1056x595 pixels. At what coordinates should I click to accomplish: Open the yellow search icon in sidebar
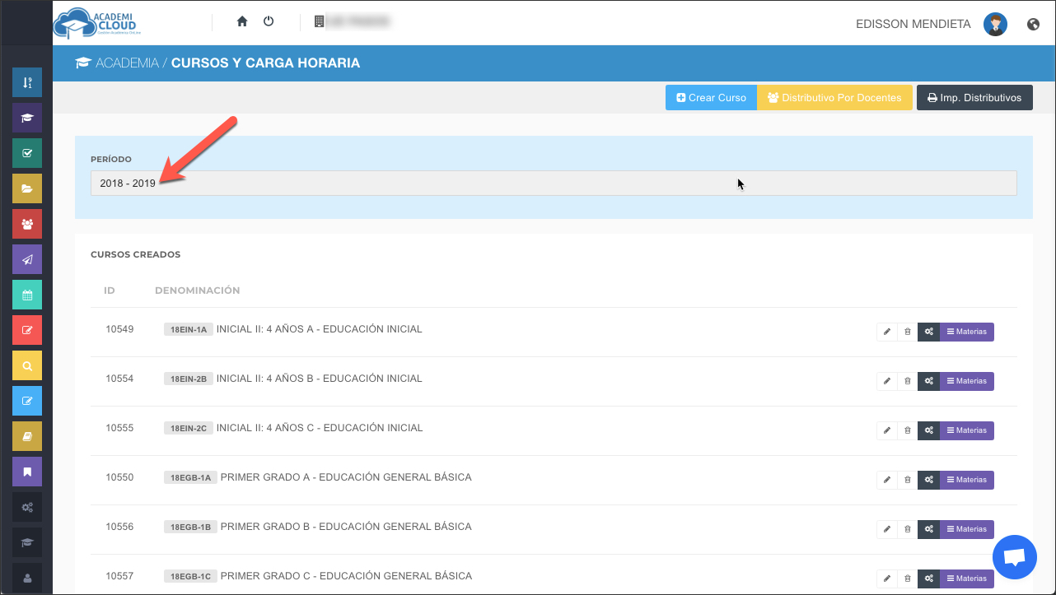(27, 365)
